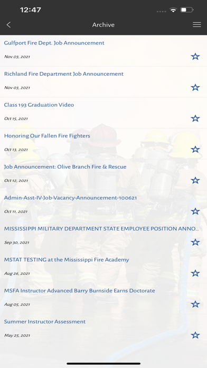This screenshot has width=207, height=368.
Task: View Class 193 Graduation Video
Action: (x=39, y=105)
